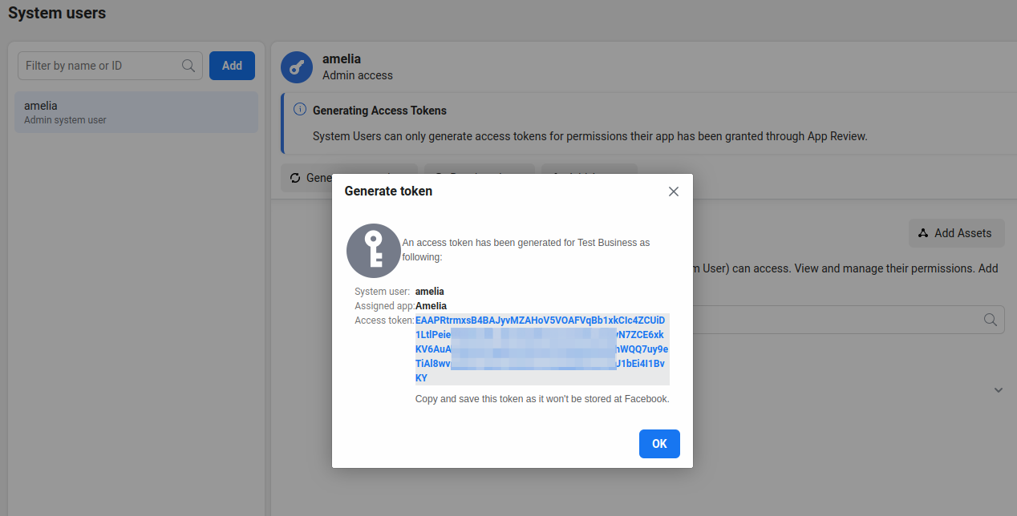Image resolution: width=1017 pixels, height=516 pixels.
Task: Click the Add Assets triangle icon
Action: [x=923, y=233]
